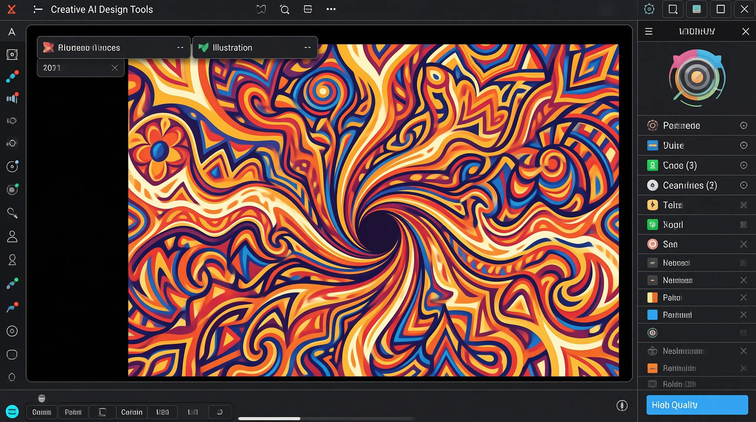Click the horizontal scrollbar at bottom

tap(269, 418)
